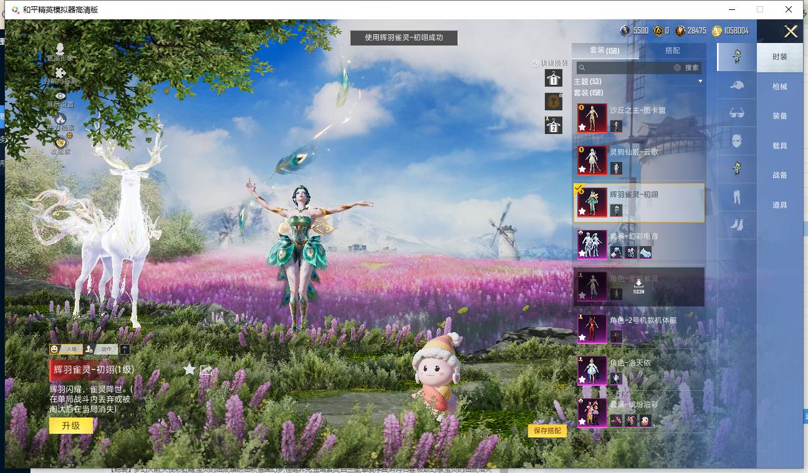Open the 收藏家 collector icon
Screen dimensions: 808x473
60,143
